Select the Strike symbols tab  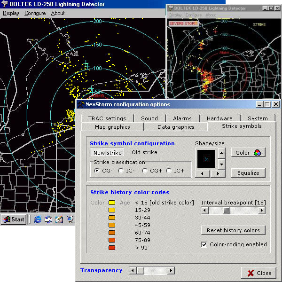pyautogui.click(x=242, y=126)
